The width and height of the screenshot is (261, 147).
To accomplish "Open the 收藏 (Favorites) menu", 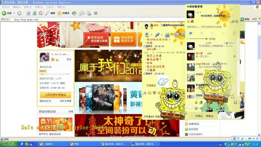I will click(39, 7).
